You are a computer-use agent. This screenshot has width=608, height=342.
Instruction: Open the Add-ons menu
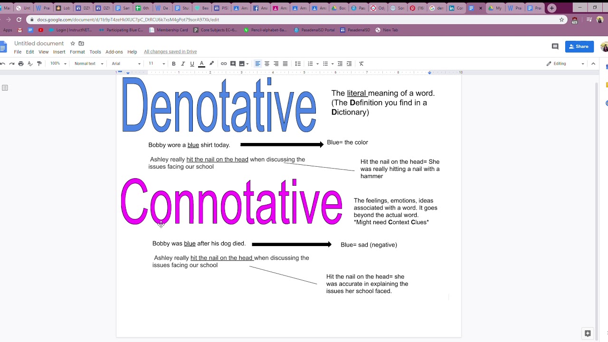click(114, 52)
